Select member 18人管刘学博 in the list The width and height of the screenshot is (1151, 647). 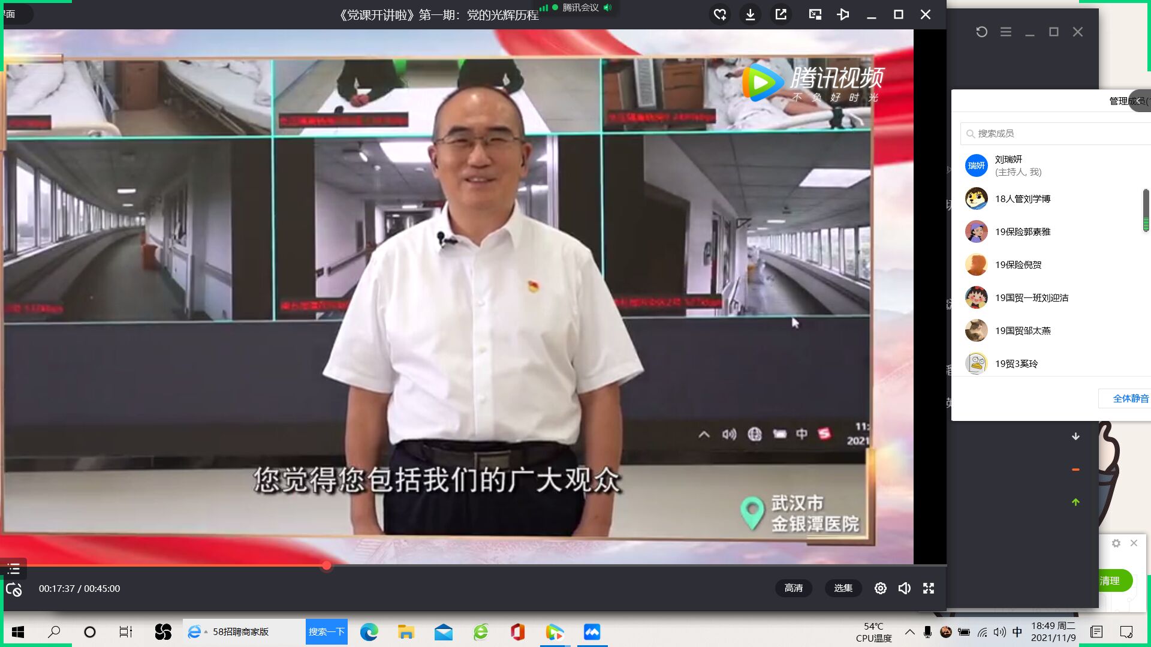(1022, 199)
